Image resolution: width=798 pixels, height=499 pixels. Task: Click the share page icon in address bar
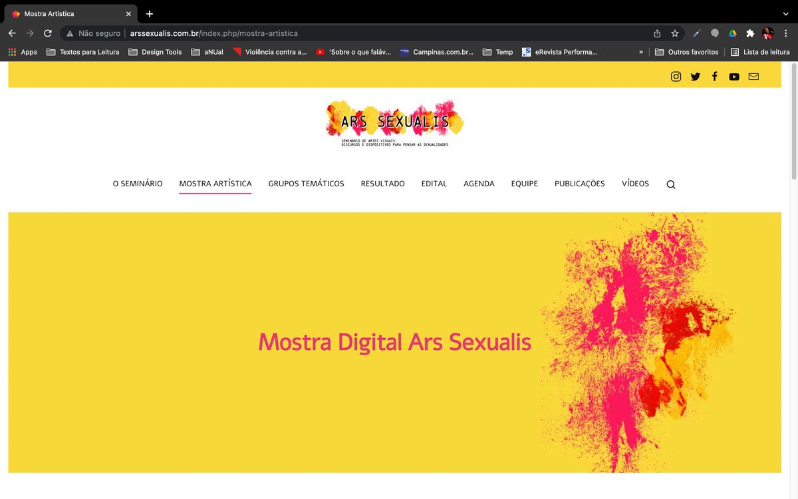(x=657, y=33)
